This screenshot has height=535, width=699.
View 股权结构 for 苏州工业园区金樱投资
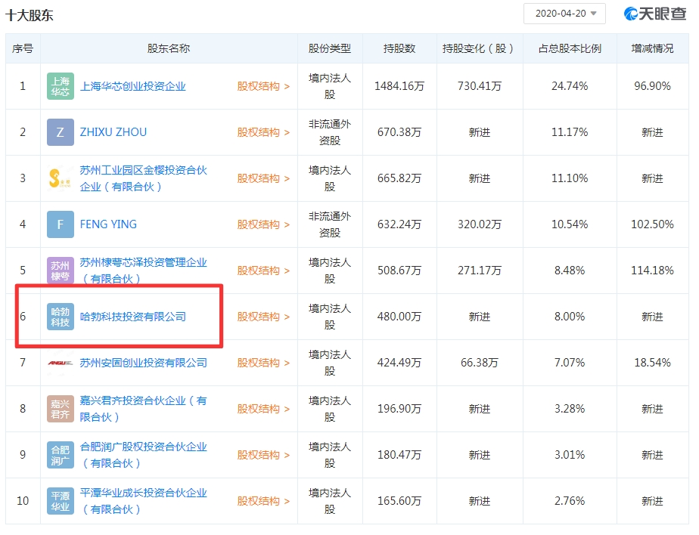coord(263,178)
